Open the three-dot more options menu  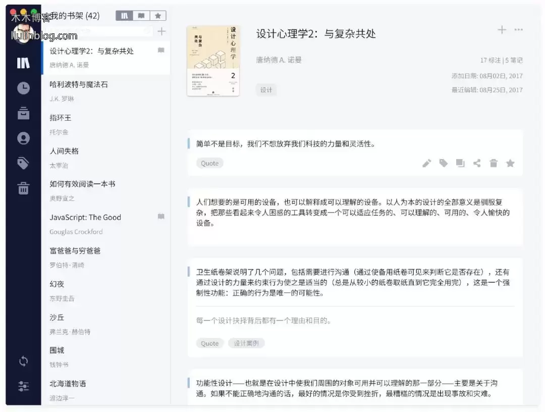(x=518, y=30)
